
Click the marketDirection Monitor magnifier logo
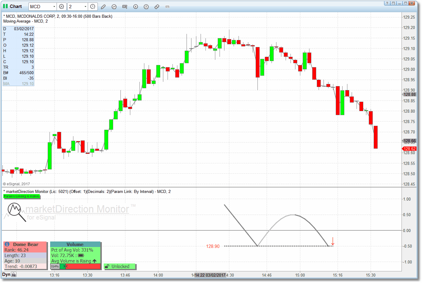(x=17, y=212)
